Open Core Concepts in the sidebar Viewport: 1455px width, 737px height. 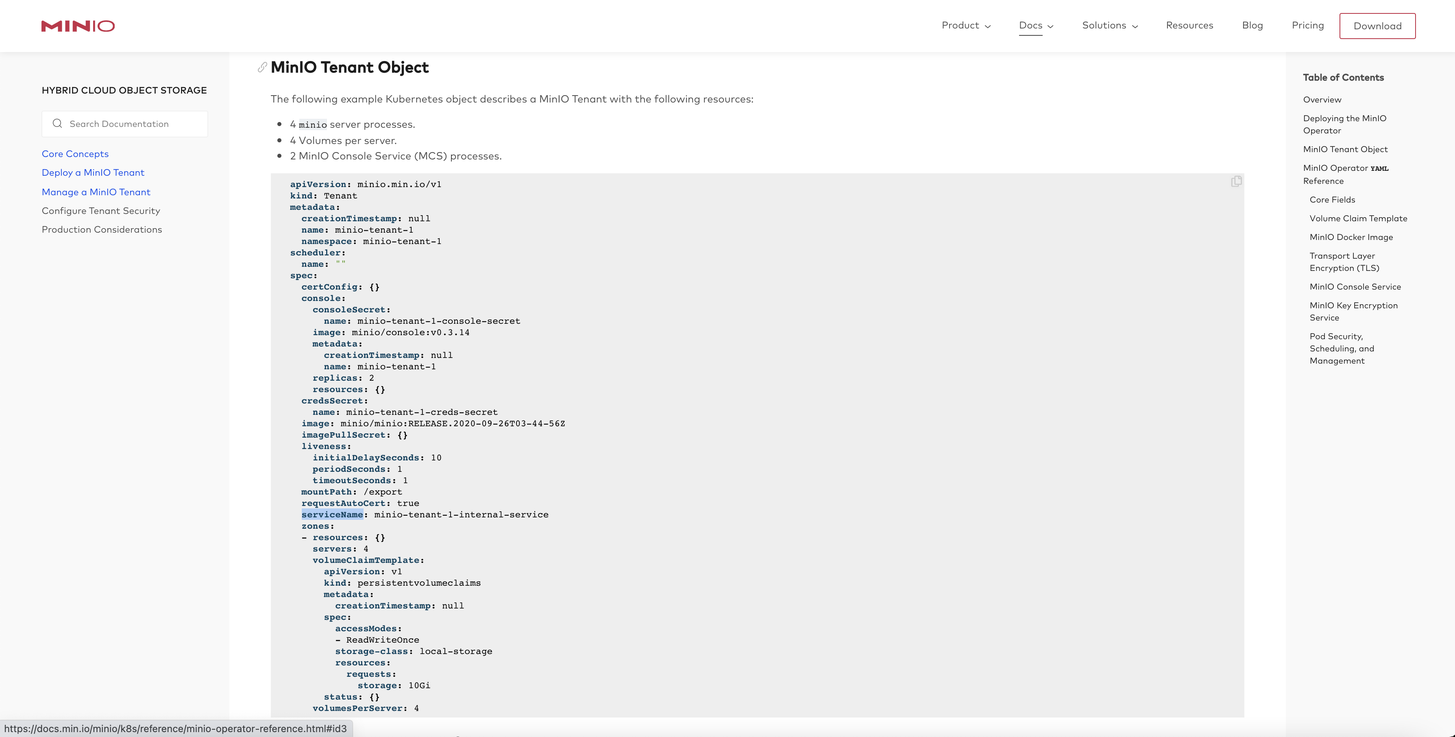(75, 154)
